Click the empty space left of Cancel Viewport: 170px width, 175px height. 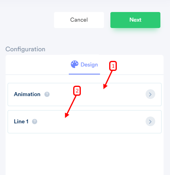click(x=27, y=20)
